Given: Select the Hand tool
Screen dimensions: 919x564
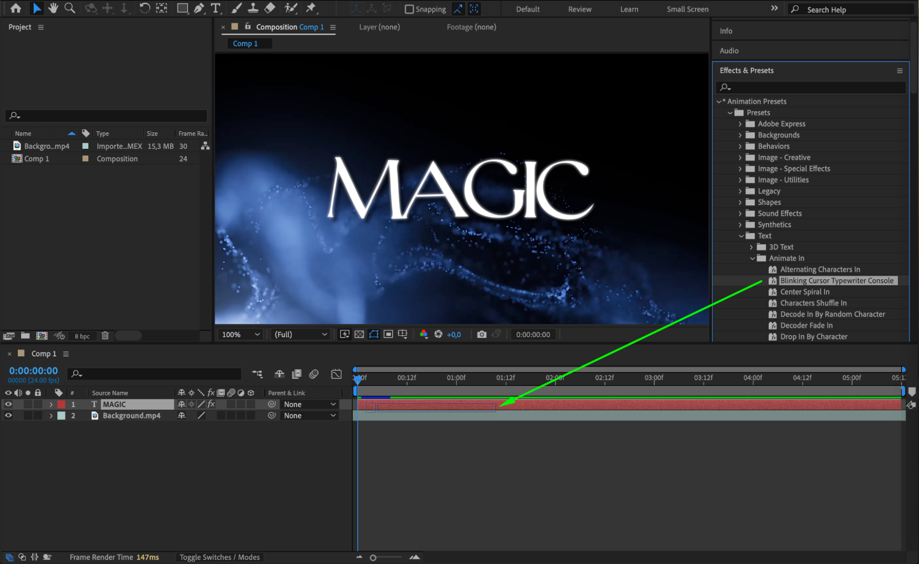Looking at the screenshot, I should click(x=53, y=8).
